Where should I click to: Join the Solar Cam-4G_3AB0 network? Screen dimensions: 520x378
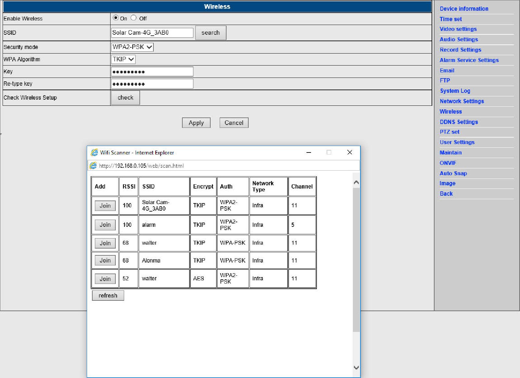105,206
